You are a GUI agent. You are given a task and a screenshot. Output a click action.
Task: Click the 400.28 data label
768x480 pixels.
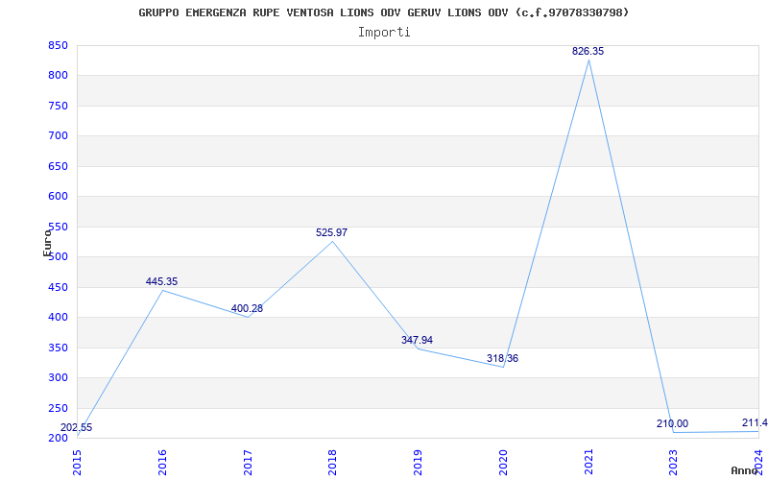[247, 308]
